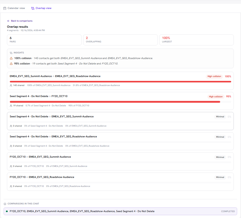Image resolution: width=241 pixels, height=218 pixels.
Task: Open FY20_OCT10 ∩ Summit-Audience pair title
Action: click(40, 157)
